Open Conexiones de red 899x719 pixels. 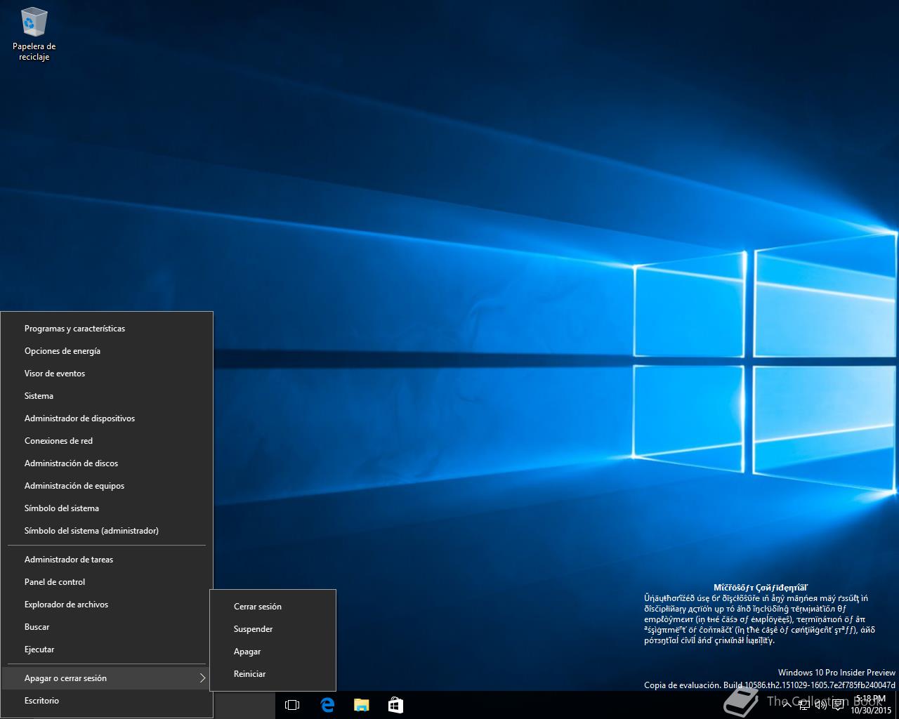coord(107,441)
